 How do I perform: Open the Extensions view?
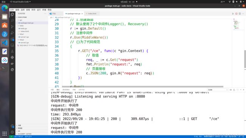[x=12, y=39]
